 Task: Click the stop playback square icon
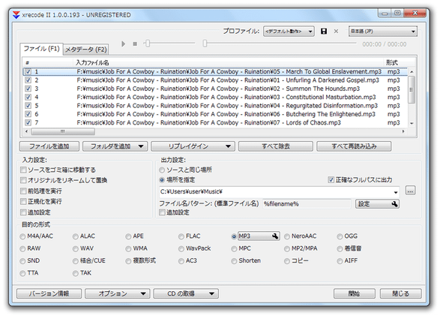[x=135, y=44]
